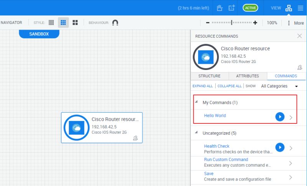Click the ACTIVE status badge
Viewport: 307px width, 186px height.
point(251,8)
